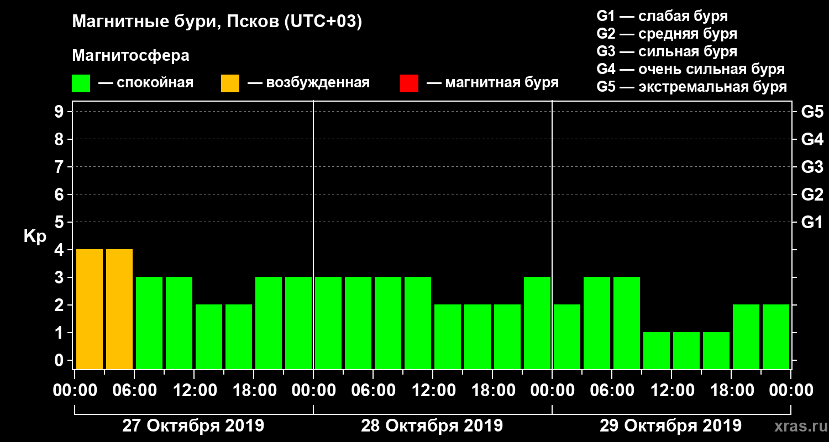Click the '4' value on the Kp axis

60,250
